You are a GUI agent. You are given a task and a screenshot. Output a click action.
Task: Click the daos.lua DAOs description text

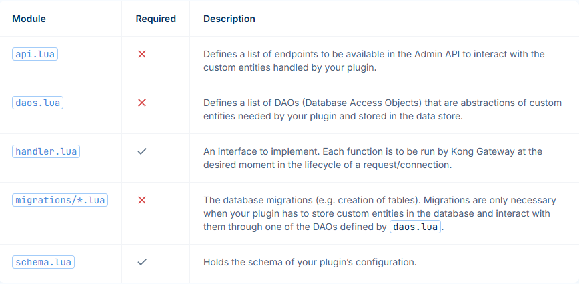coord(382,109)
